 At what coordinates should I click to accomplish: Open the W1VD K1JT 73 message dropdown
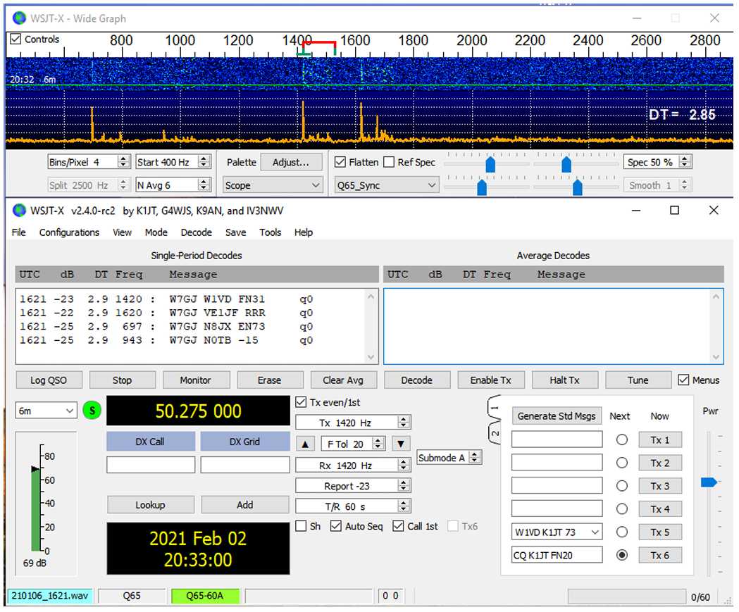point(557,532)
